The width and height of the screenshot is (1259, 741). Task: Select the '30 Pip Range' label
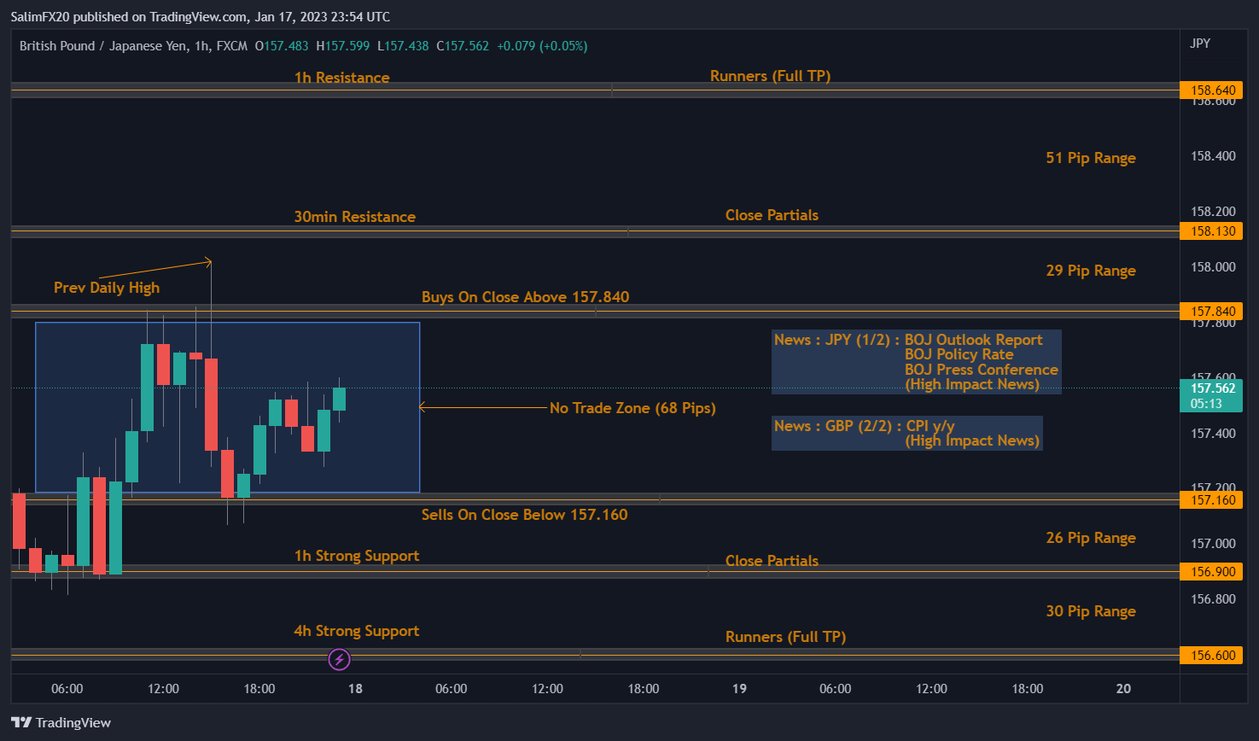click(1091, 611)
